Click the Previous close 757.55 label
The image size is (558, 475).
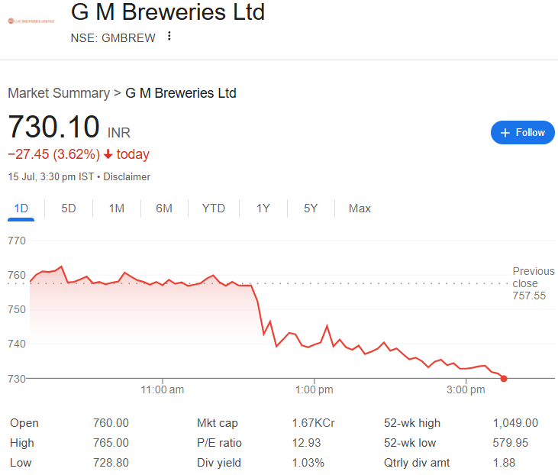(533, 283)
